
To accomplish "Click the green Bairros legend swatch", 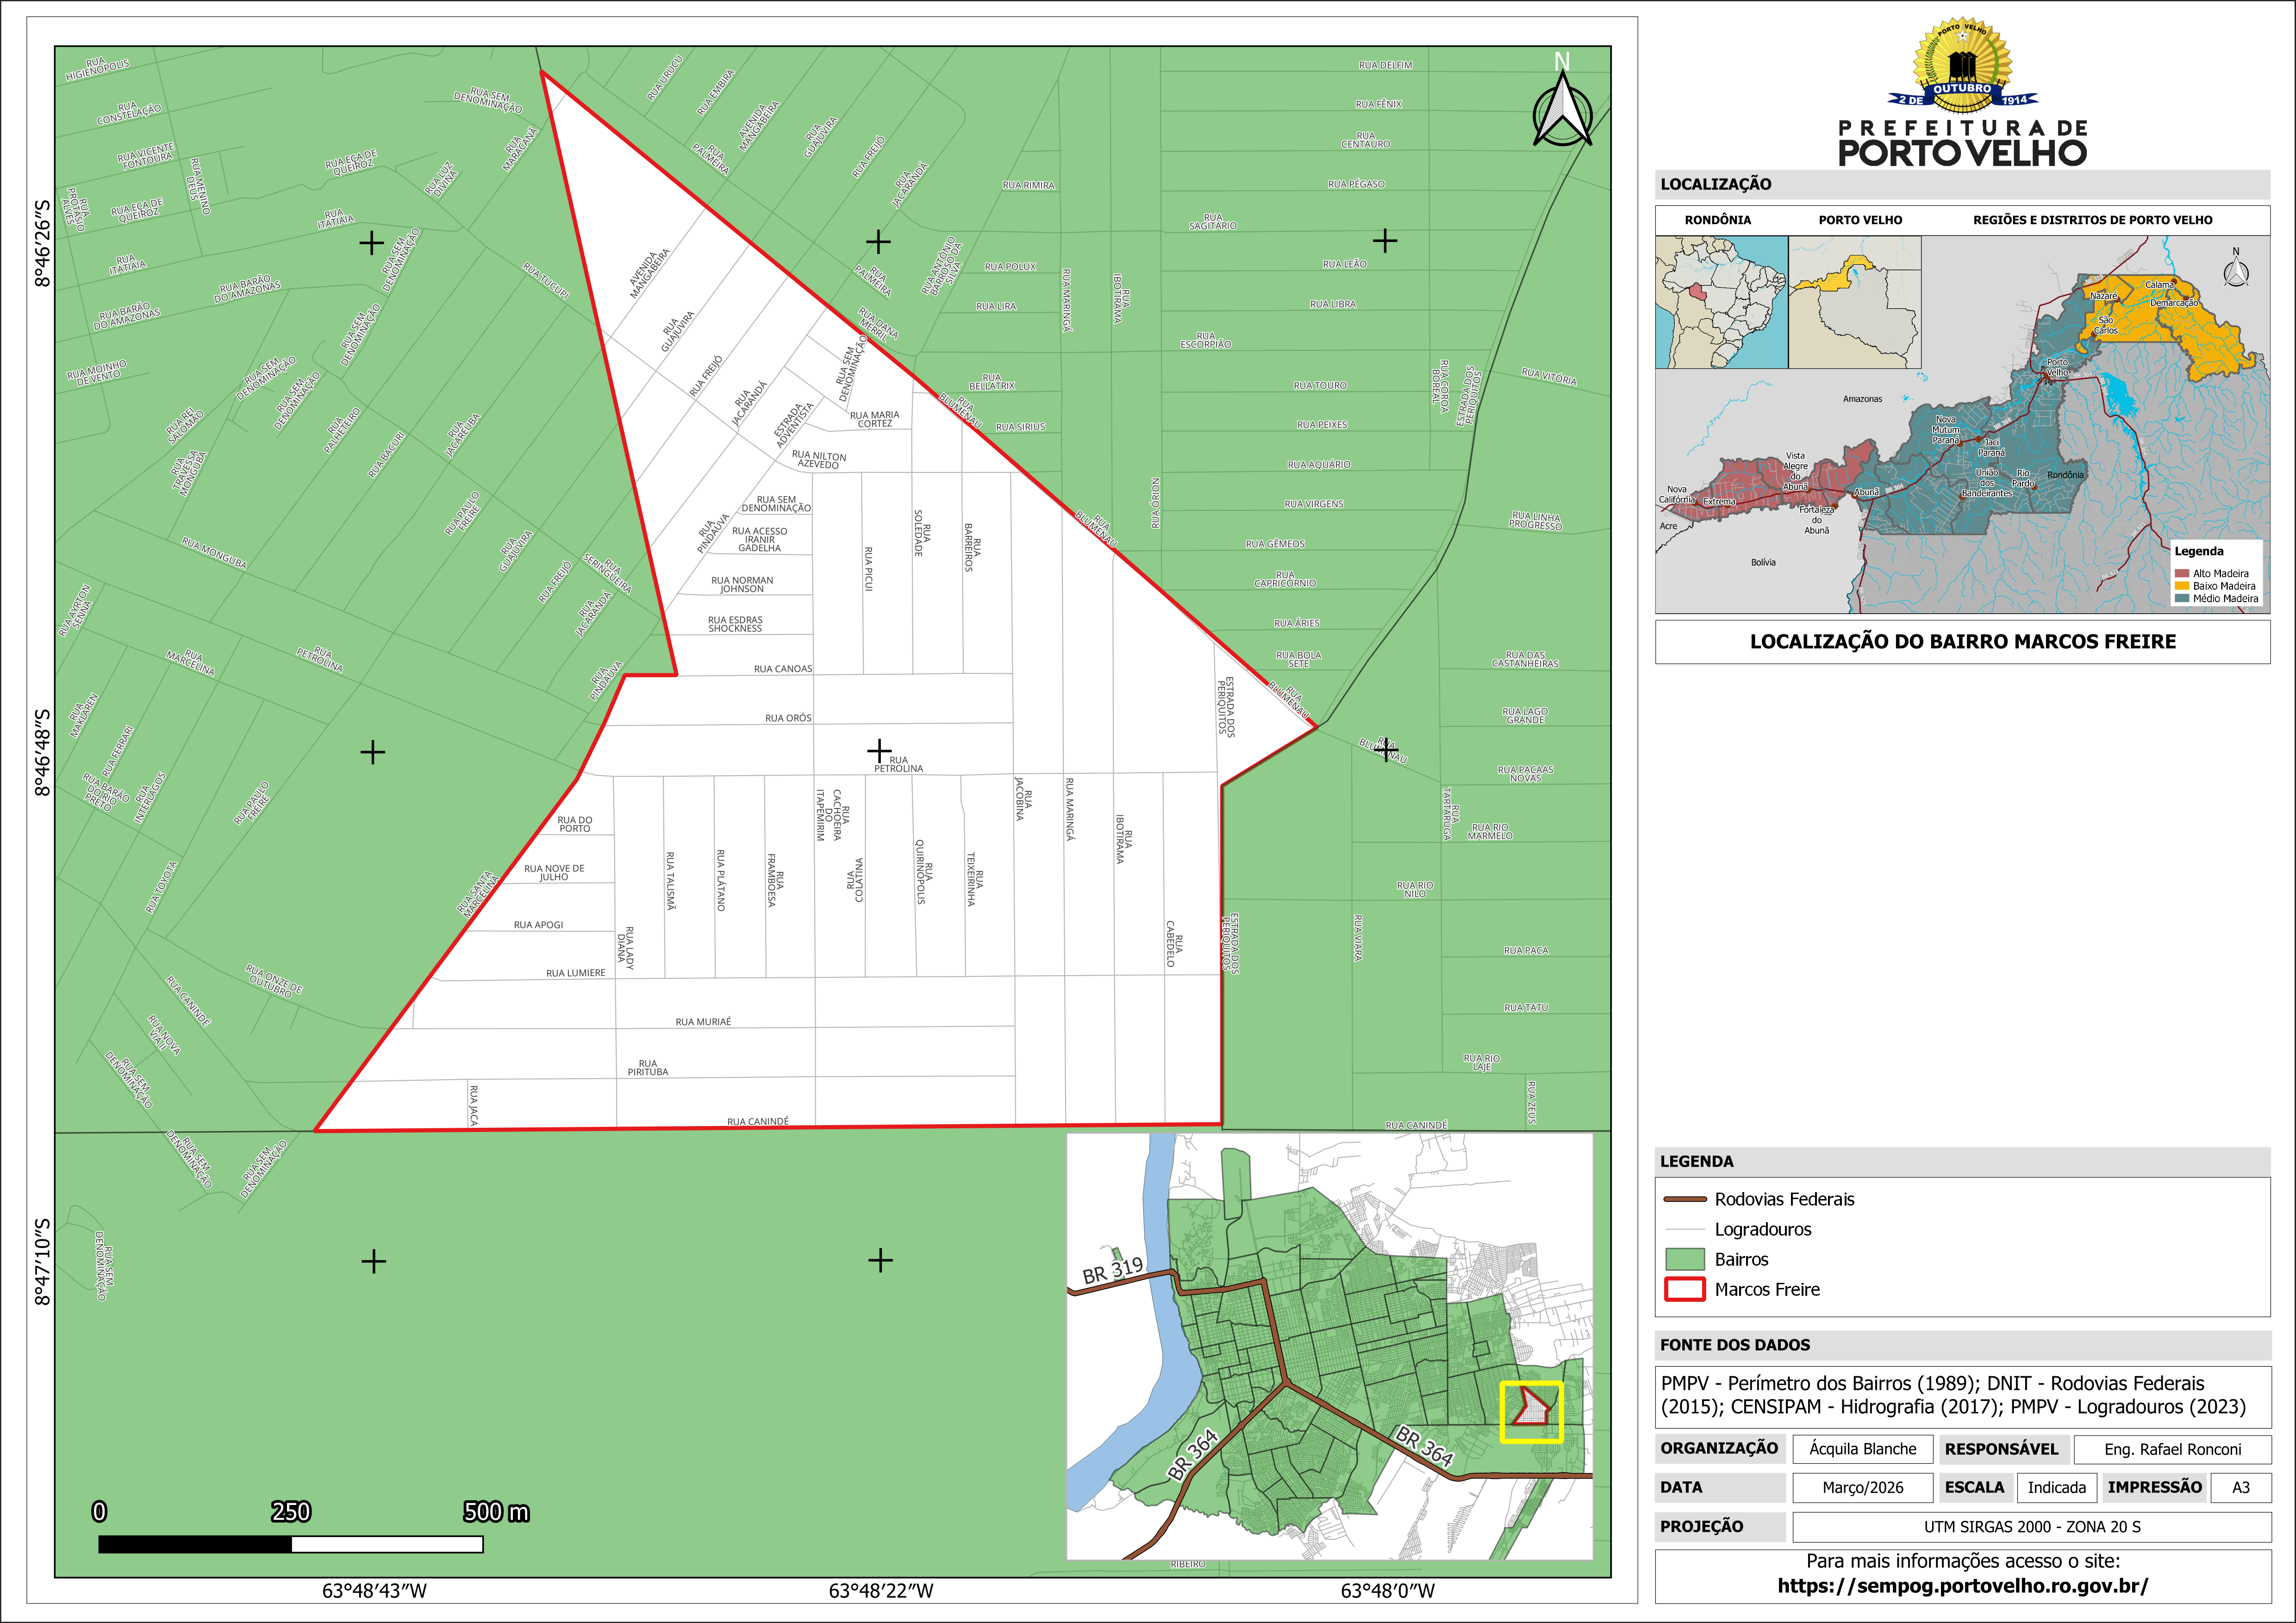I will click(1684, 1259).
